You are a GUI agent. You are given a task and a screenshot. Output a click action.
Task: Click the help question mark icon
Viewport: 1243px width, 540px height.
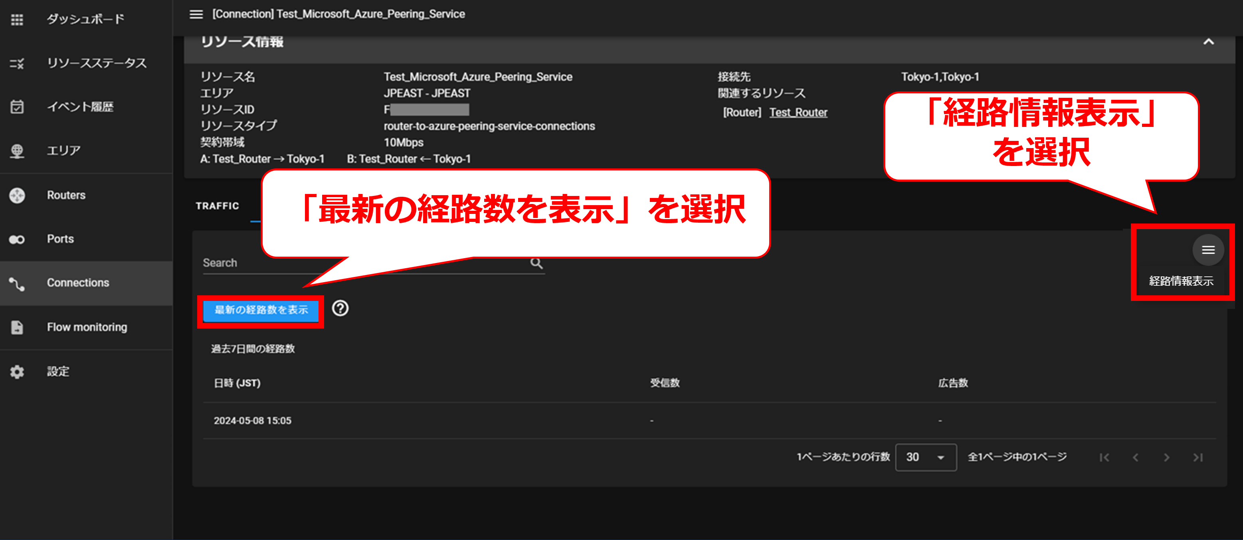340,308
